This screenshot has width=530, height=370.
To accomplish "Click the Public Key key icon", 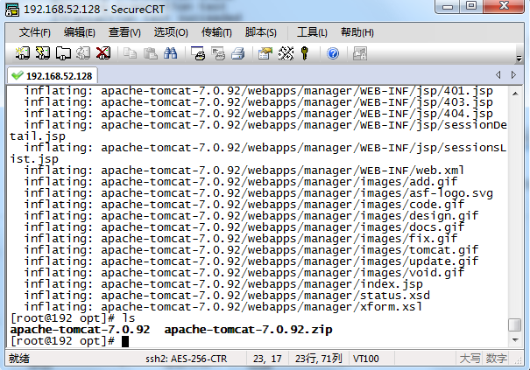I will (305, 53).
